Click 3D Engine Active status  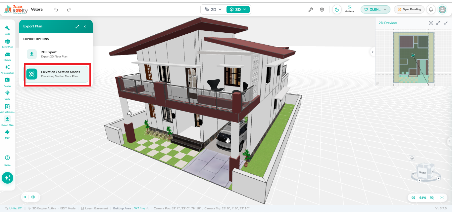pos(42,208)
